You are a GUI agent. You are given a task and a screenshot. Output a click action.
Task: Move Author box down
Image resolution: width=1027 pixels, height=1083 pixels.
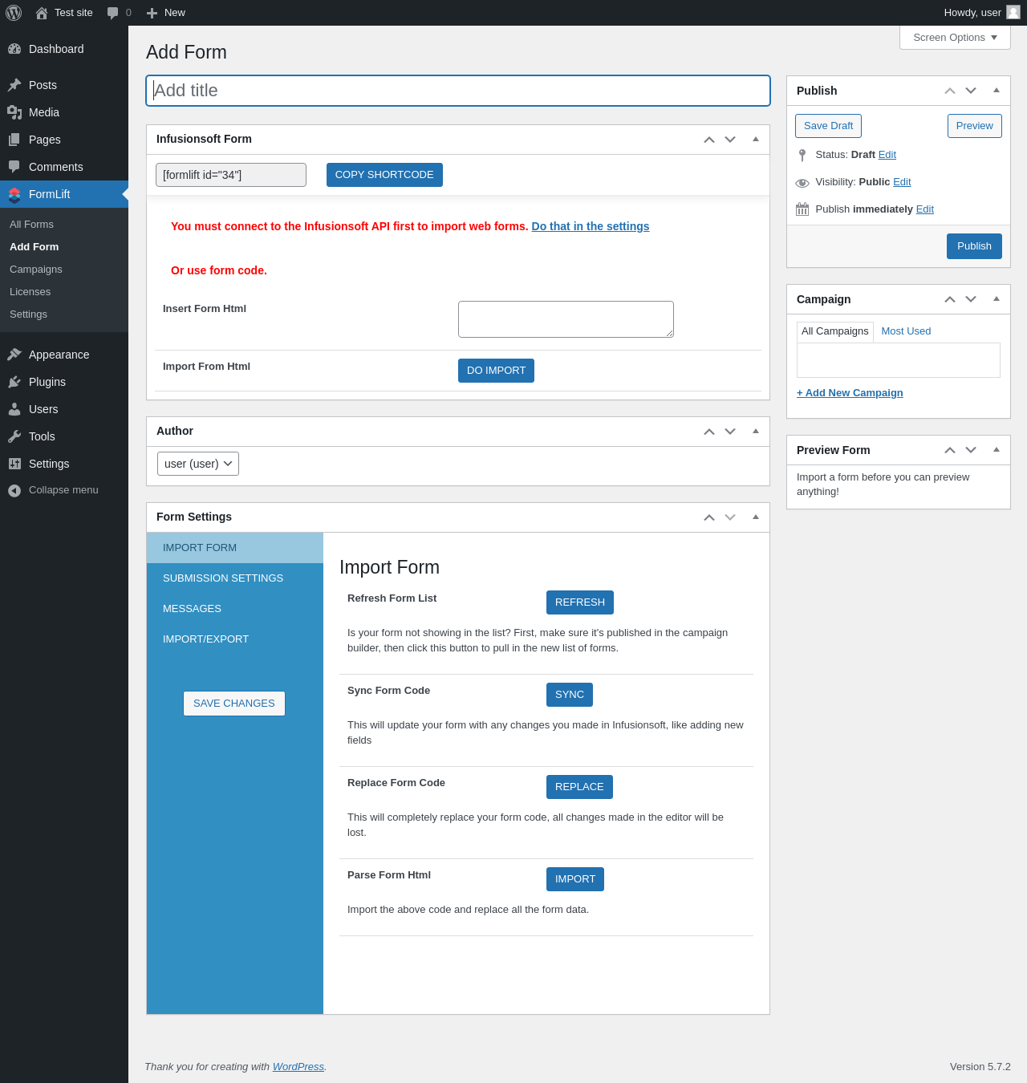730,432
